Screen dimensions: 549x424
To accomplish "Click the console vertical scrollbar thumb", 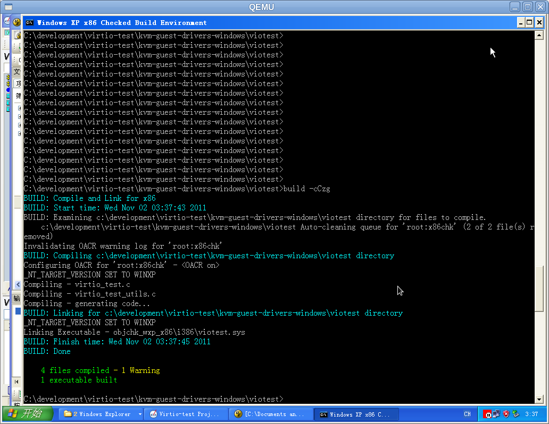I will pos(539,289).
